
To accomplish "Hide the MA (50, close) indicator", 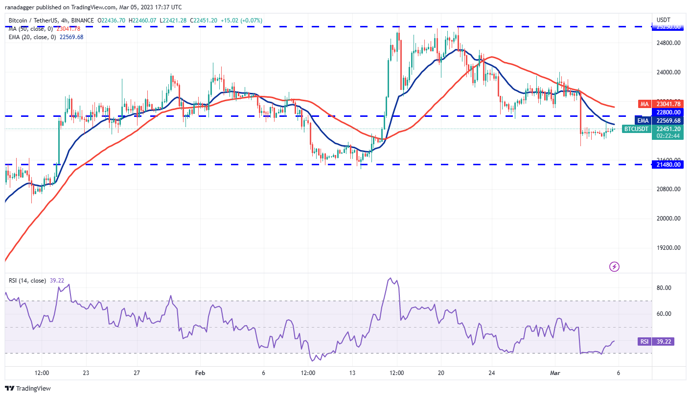I will (30, 29).
